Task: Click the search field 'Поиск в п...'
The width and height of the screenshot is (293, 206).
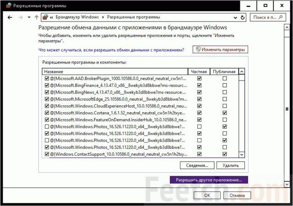Action: click(x=268, y=17)
